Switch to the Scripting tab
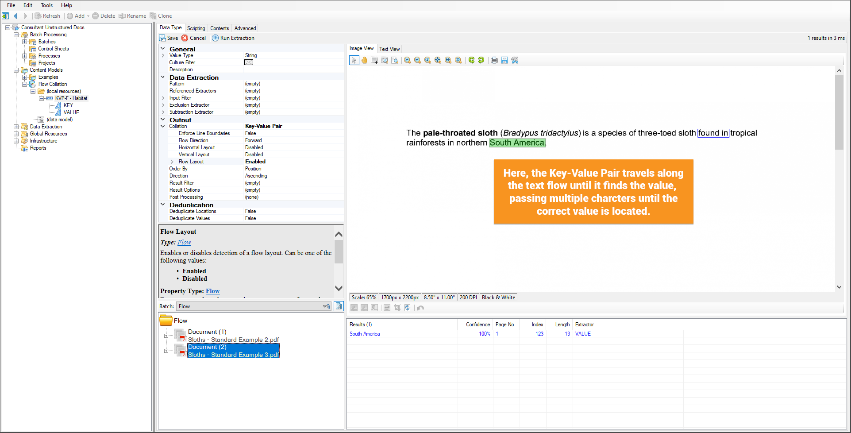This screenshot has width=851, height=433. [196, 28]
